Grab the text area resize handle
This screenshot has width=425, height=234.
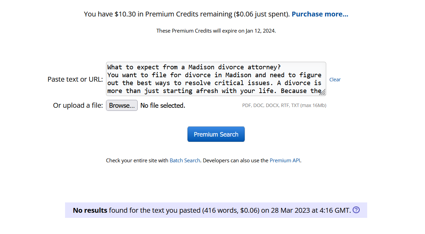tap(322, 92)
